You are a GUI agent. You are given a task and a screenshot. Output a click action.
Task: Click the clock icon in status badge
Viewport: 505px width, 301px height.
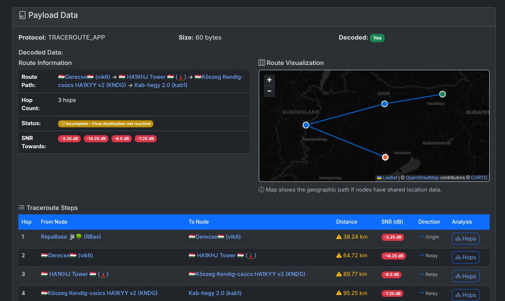tap(63, 124)
